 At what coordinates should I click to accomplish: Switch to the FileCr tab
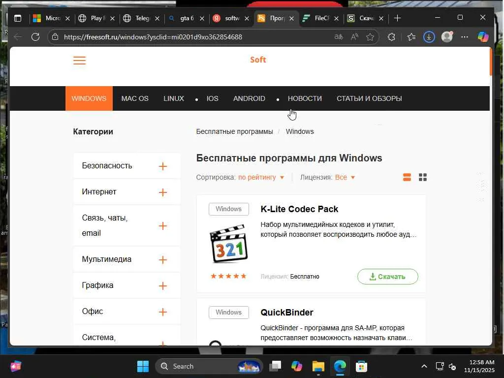pos(321,18)
